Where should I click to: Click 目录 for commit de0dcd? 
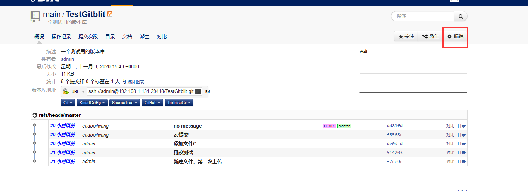click(462, 144)
